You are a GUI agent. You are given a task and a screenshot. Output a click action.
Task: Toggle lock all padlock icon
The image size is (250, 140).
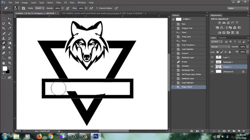tap(230, 52)
